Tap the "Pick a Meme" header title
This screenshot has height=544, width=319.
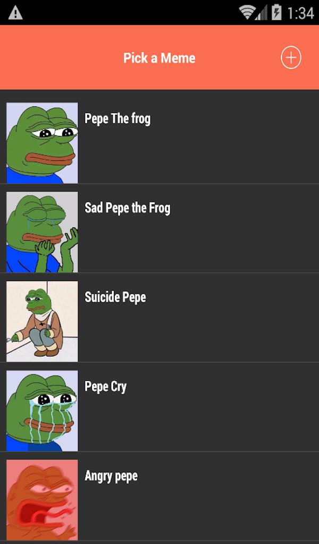point(159,58)
